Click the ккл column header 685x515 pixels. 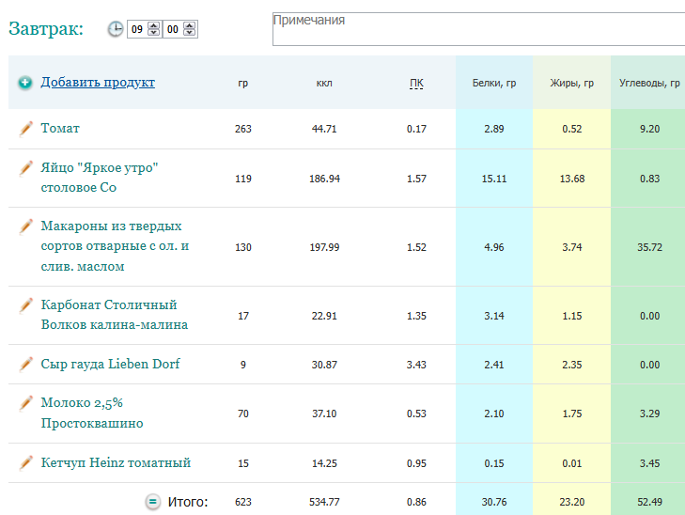click(x=324, y=83)
